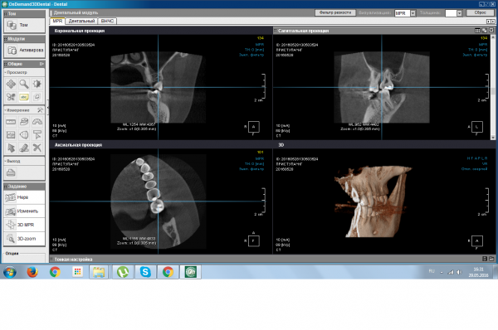Click the Фильтр резкости button
The image size is (498, 330).
[x=335, y=12]
